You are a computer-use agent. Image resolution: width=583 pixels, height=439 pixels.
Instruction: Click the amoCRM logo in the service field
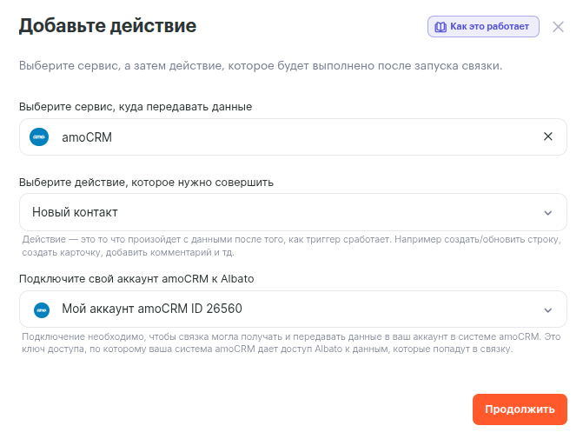[x=39, y=137]
